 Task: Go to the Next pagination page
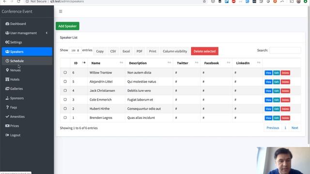[x=295, y=128]
